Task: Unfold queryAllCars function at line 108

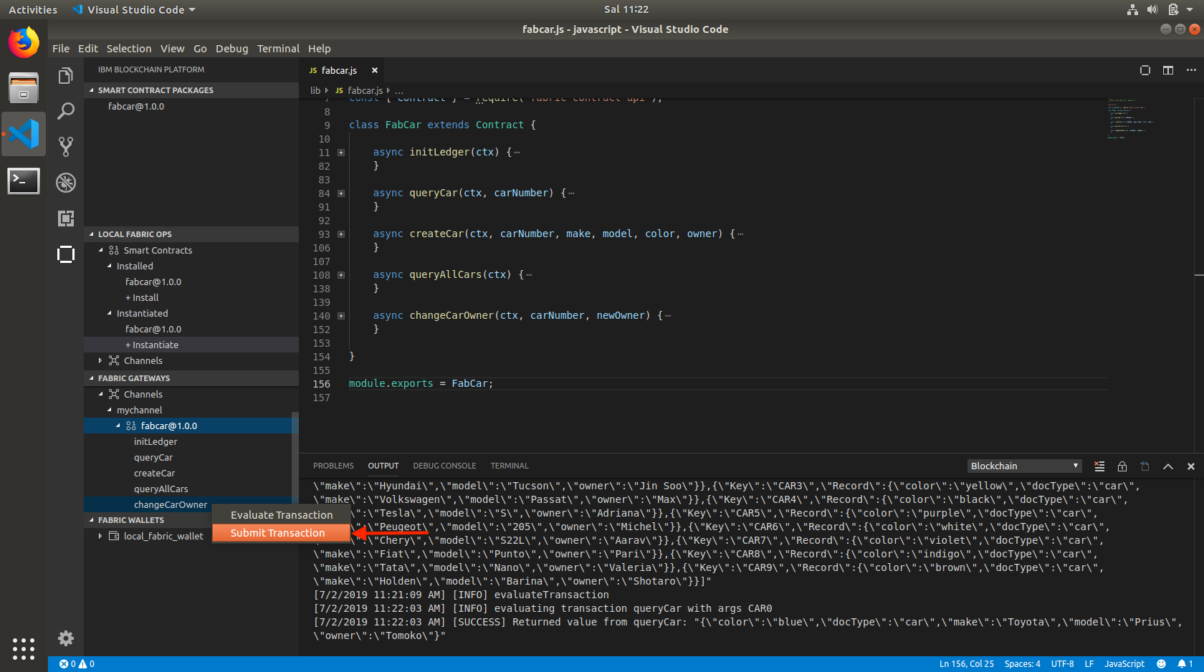Action: (341, 275)
